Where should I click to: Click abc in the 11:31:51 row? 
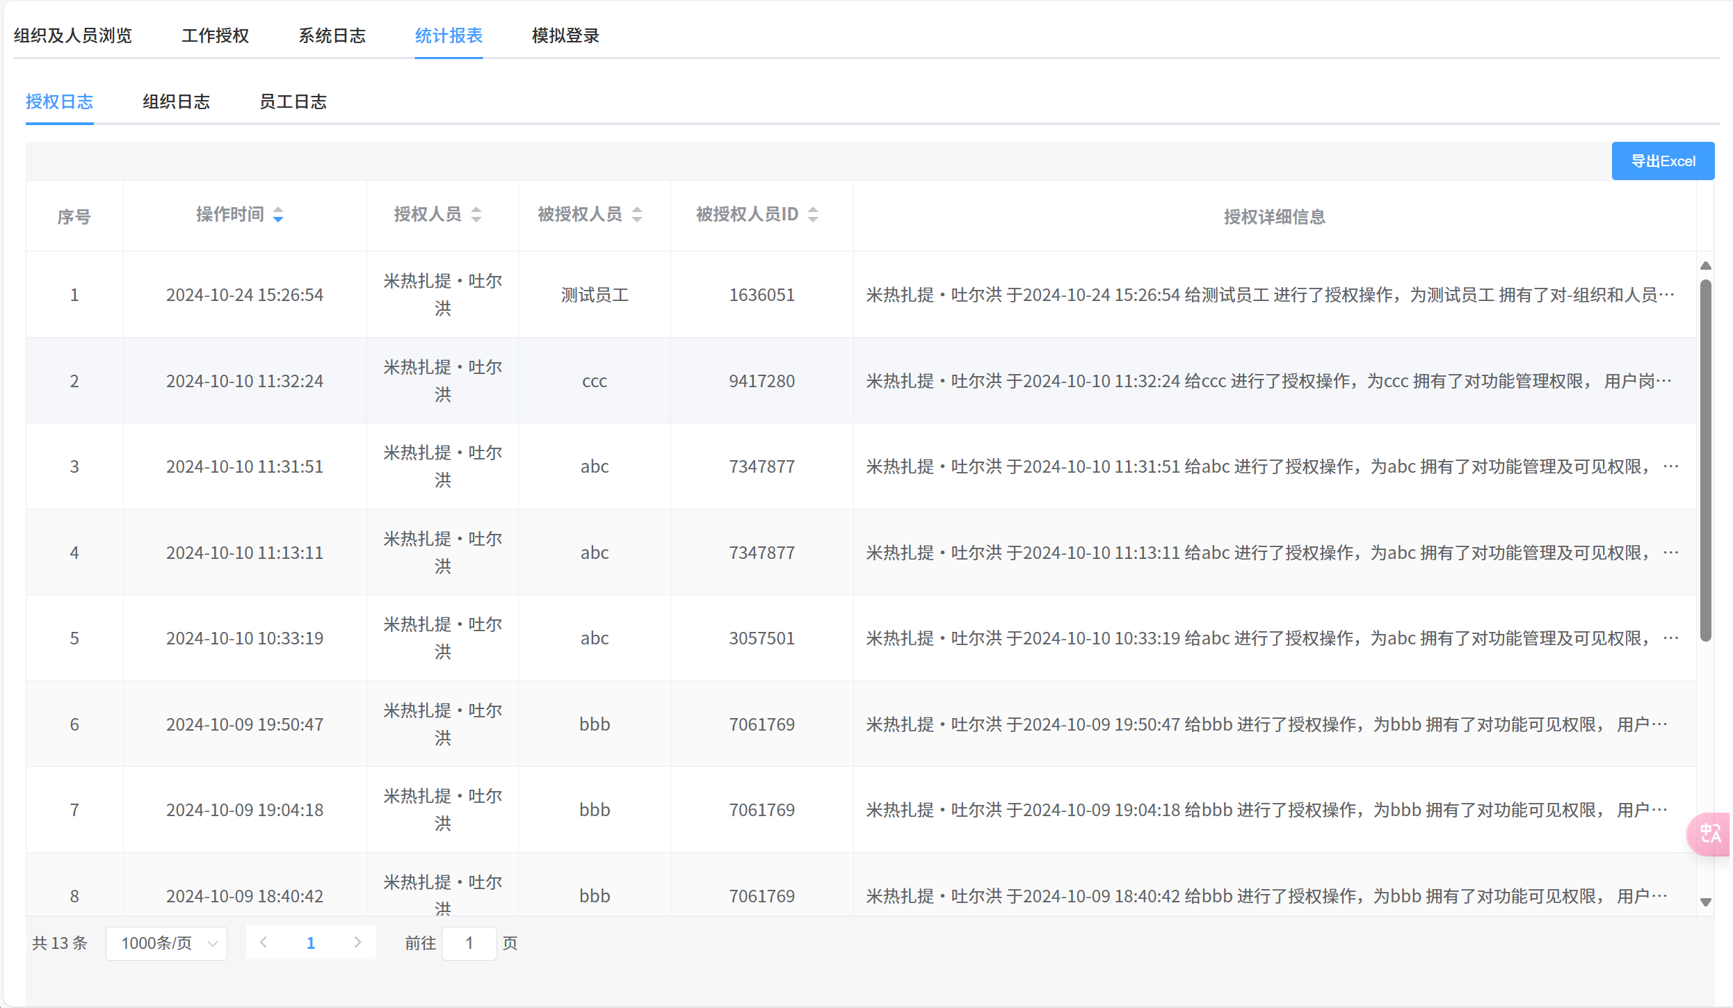pyautogui.click(x=595, y=466)
